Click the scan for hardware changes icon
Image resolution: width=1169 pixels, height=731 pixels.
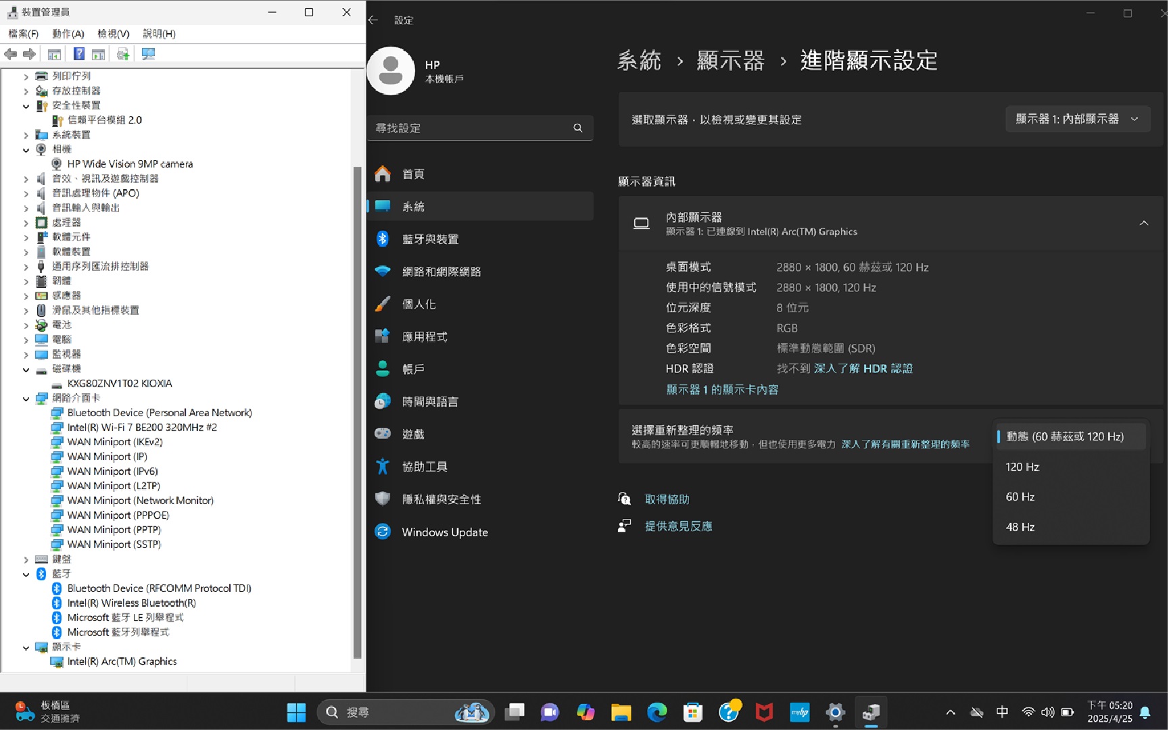pos(148,54)
